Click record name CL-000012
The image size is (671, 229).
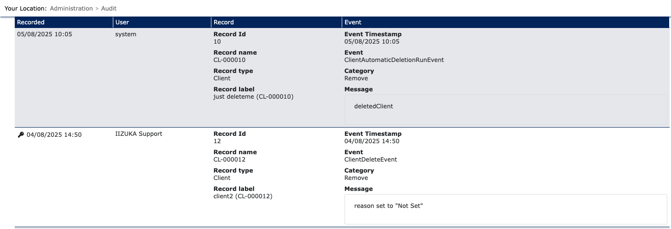229,160
